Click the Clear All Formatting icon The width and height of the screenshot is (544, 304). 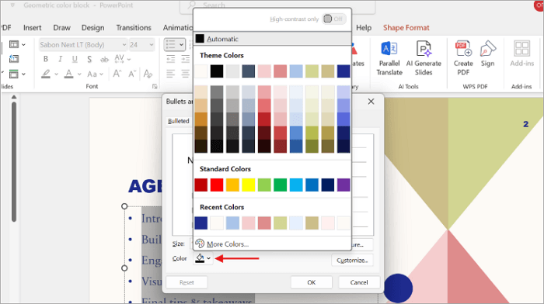[x=148, y=74]
